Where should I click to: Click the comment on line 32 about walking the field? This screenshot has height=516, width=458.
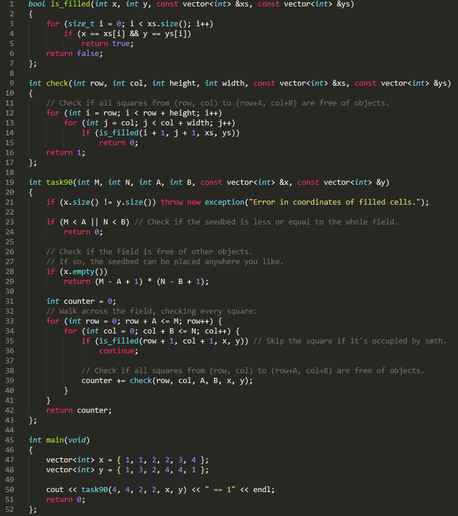(x=152, y=311)
